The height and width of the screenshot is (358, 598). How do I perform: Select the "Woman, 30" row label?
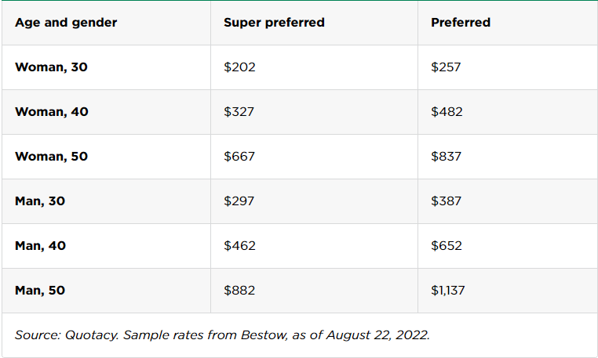(x=51, y=67)
